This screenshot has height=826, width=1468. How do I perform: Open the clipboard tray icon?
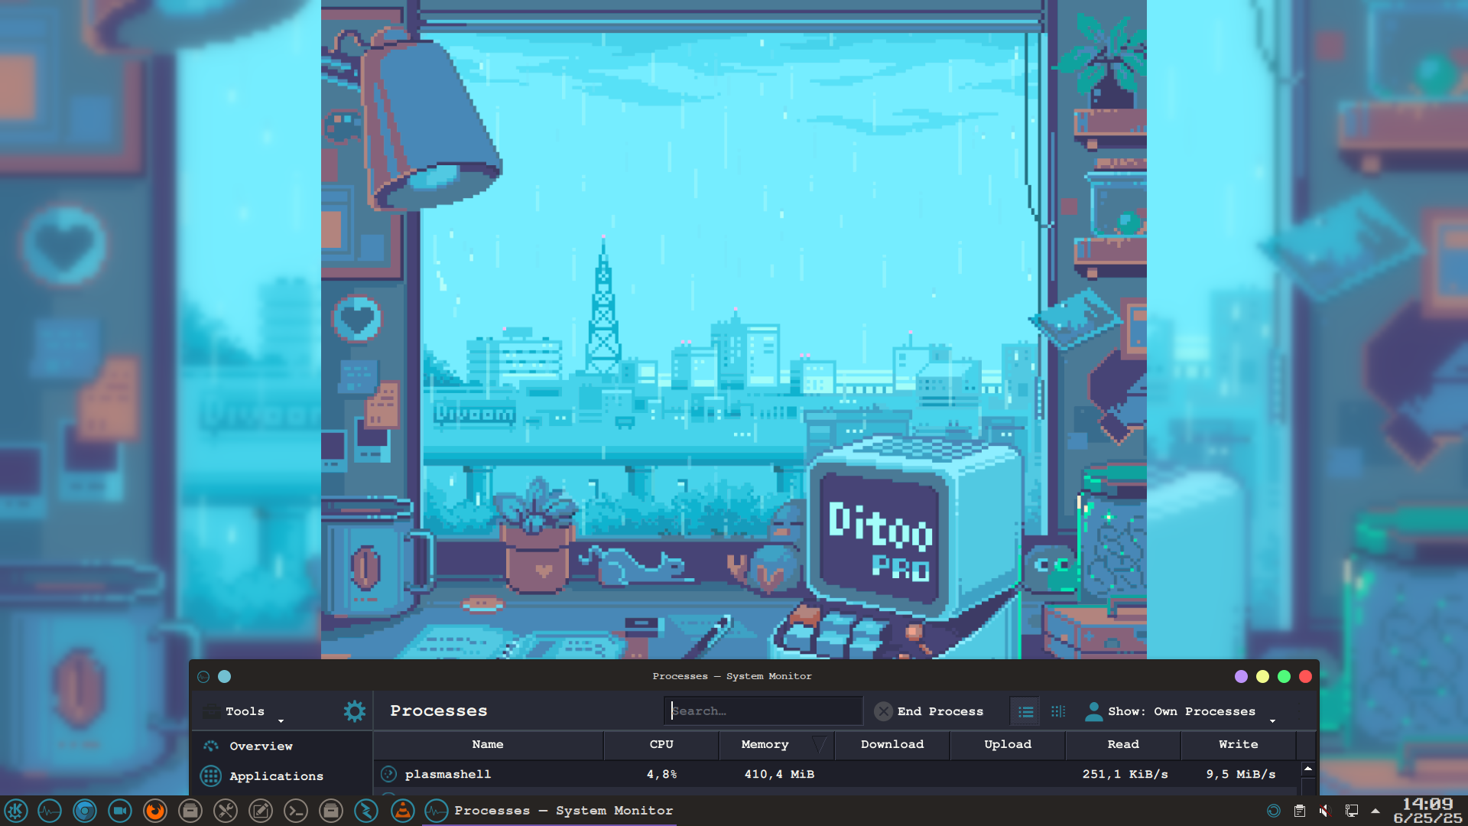click(1300, 811)
